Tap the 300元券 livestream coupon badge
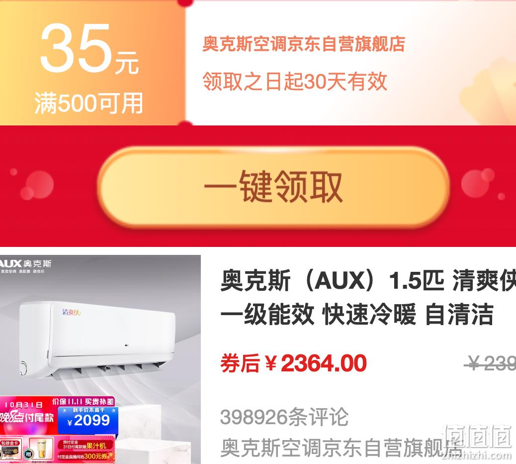 tap(85, 456)
